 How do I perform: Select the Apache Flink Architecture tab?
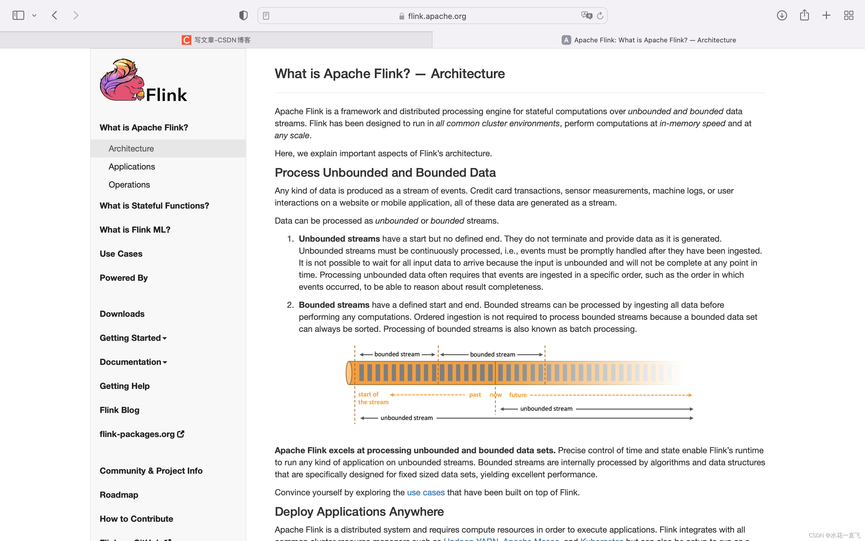coord(649,40)
